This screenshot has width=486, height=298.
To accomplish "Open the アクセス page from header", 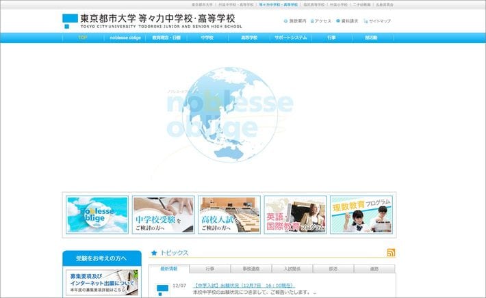I will [321, 21].
